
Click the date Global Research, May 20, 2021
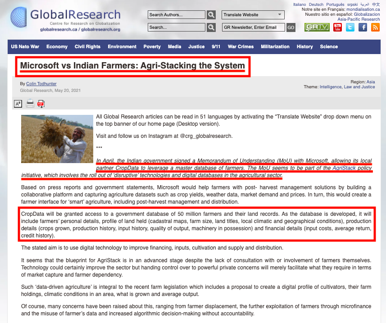pyautogui.click(x=50, y=91)
